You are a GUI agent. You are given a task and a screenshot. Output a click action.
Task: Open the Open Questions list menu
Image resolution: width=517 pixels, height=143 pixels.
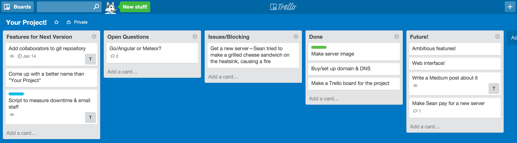point(195,37)
